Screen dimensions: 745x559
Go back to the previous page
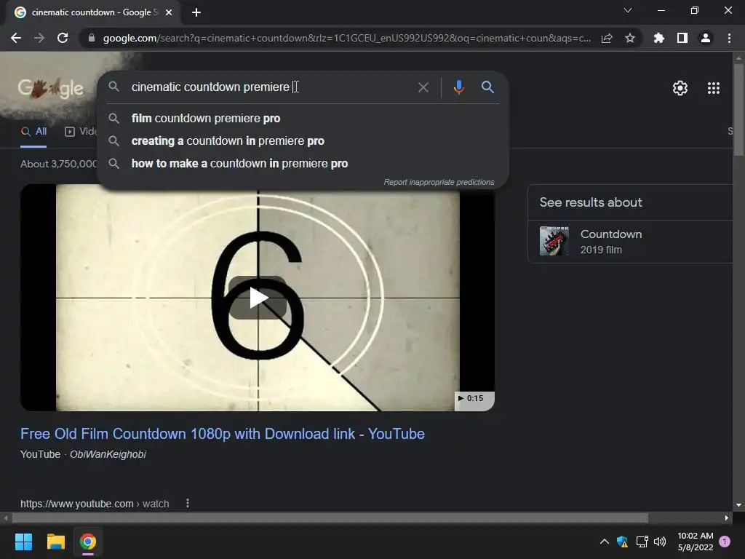(x=16, y=38)
